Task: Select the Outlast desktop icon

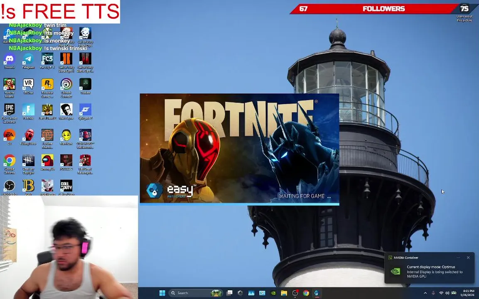Action: [85, 86]
